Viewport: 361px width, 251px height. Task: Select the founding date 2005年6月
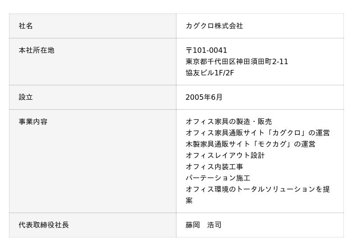pyautogui.click(x=204, y=98)
